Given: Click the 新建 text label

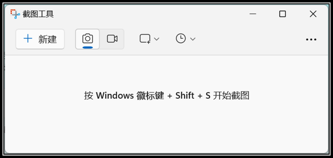Looking at the screenshot, I should [x=47, y=39].
